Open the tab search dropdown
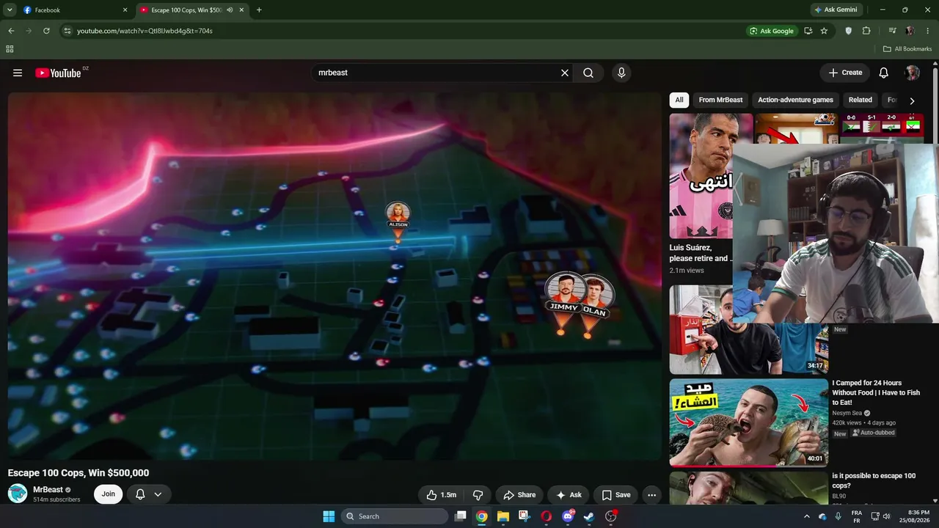This screenshot has width=939, height=528. pos(10,10)
